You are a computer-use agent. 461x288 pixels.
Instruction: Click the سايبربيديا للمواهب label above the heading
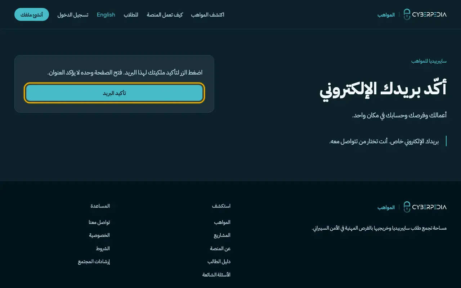point(429,61)
